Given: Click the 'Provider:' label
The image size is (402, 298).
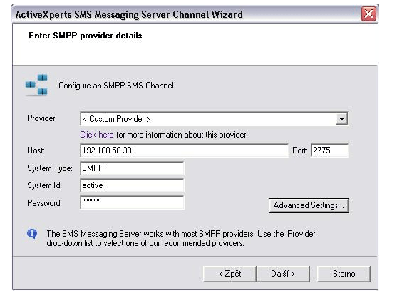Looking at the screenshot, I should (x=42, y=118).
